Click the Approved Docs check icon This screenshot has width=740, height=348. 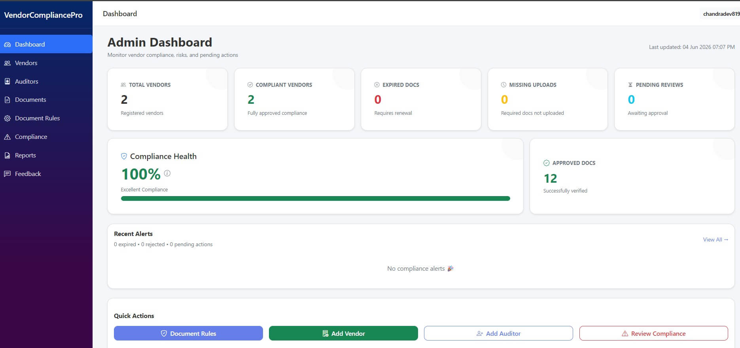click(x=547, y=163)
